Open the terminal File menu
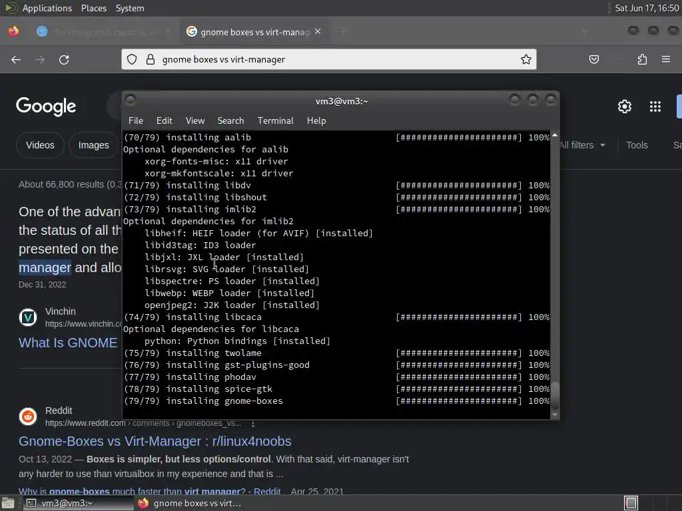682x511 pixels. pyautogui.click(x=136, y=121)
